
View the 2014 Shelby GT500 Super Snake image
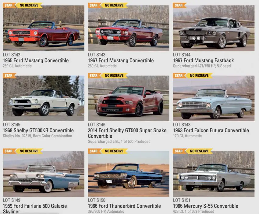coord(129,98)
